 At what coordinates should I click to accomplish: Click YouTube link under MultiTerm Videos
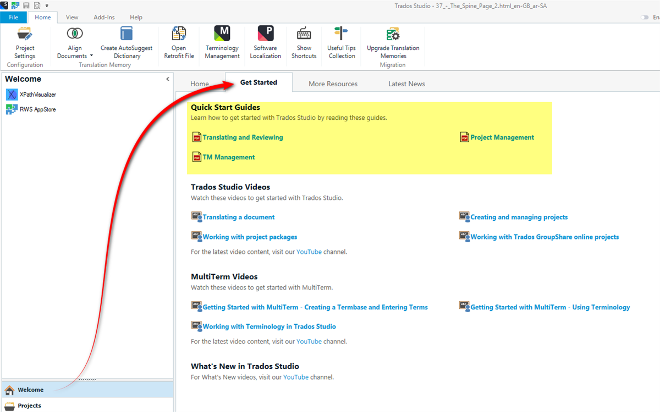[309, 341]
